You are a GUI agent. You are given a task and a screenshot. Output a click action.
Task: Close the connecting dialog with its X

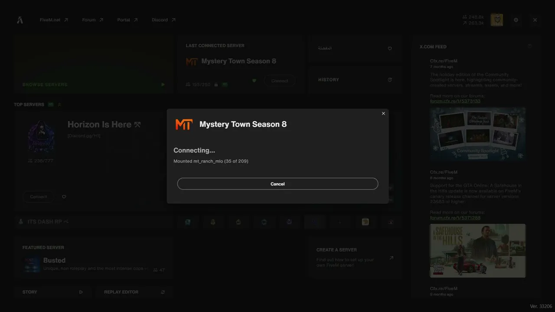tap(383, 114)
